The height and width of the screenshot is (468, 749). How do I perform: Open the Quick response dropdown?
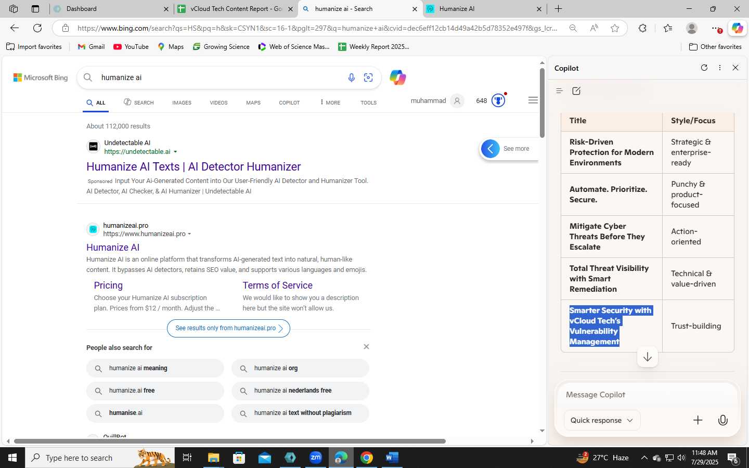pos(602,420)
